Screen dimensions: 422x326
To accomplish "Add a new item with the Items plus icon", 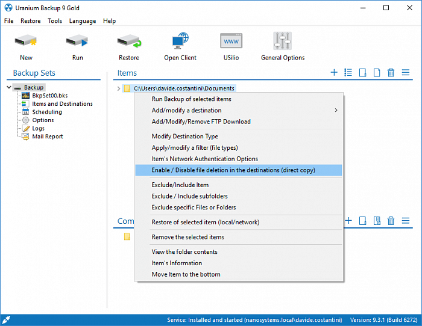I will pos(334,73).
